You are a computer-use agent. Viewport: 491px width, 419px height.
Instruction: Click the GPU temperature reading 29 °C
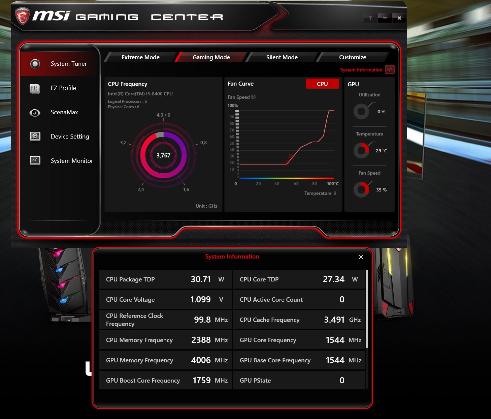[381, 151]
